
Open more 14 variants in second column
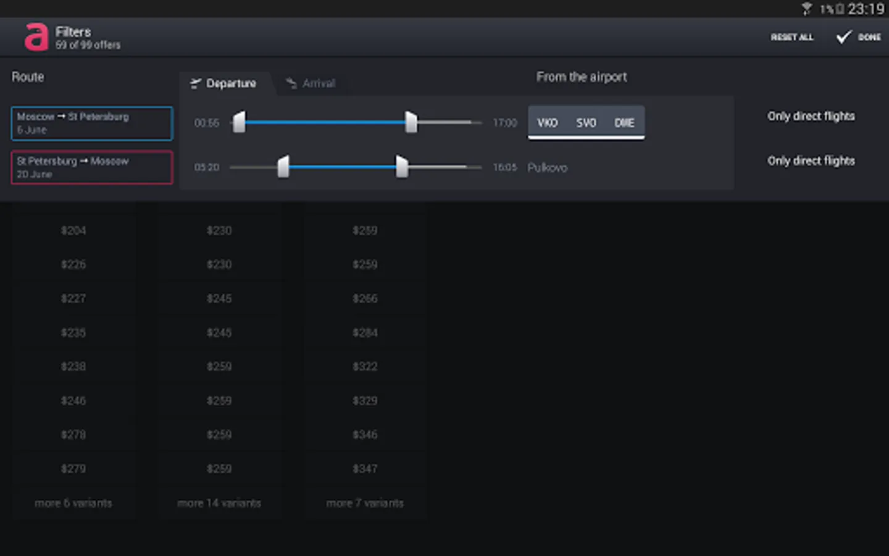[219, 503]
